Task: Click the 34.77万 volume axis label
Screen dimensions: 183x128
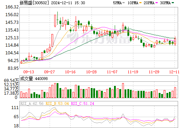Action: click(x=11, y=89)
